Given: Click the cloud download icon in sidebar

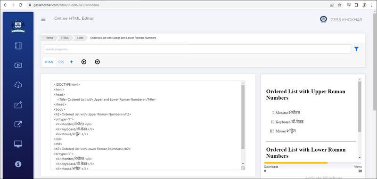Looking at the screenshot, I should click(x=18, y=85).
